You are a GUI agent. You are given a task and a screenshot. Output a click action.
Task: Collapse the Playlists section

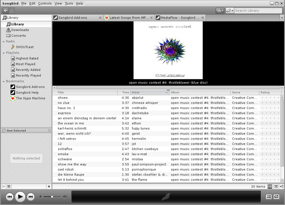(3, 53)
